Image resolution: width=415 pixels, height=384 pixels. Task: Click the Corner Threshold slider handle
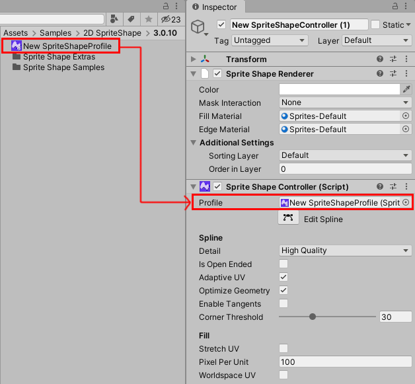point(313,317)
